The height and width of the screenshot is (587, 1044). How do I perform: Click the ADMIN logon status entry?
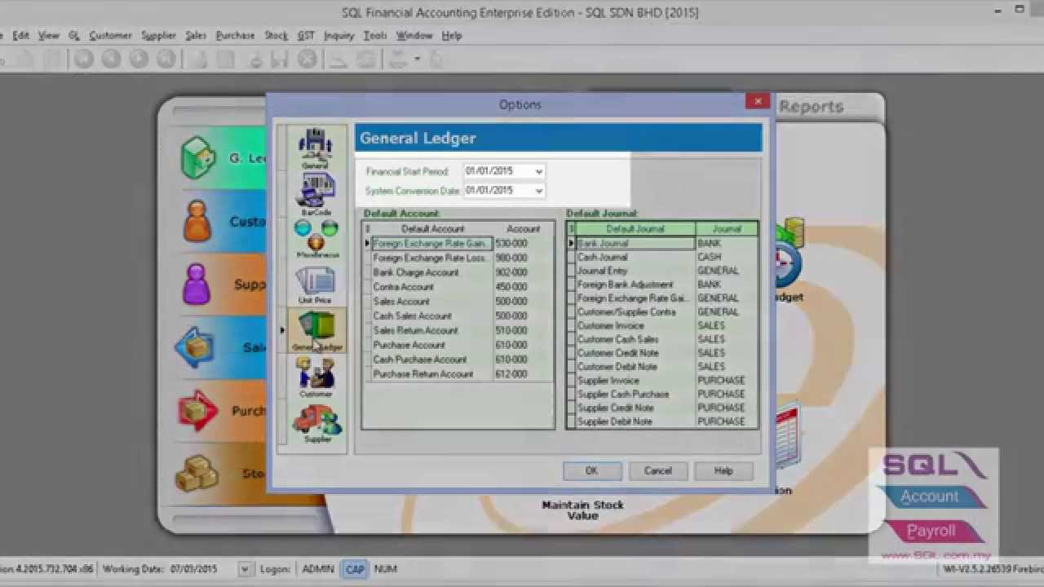318,569
